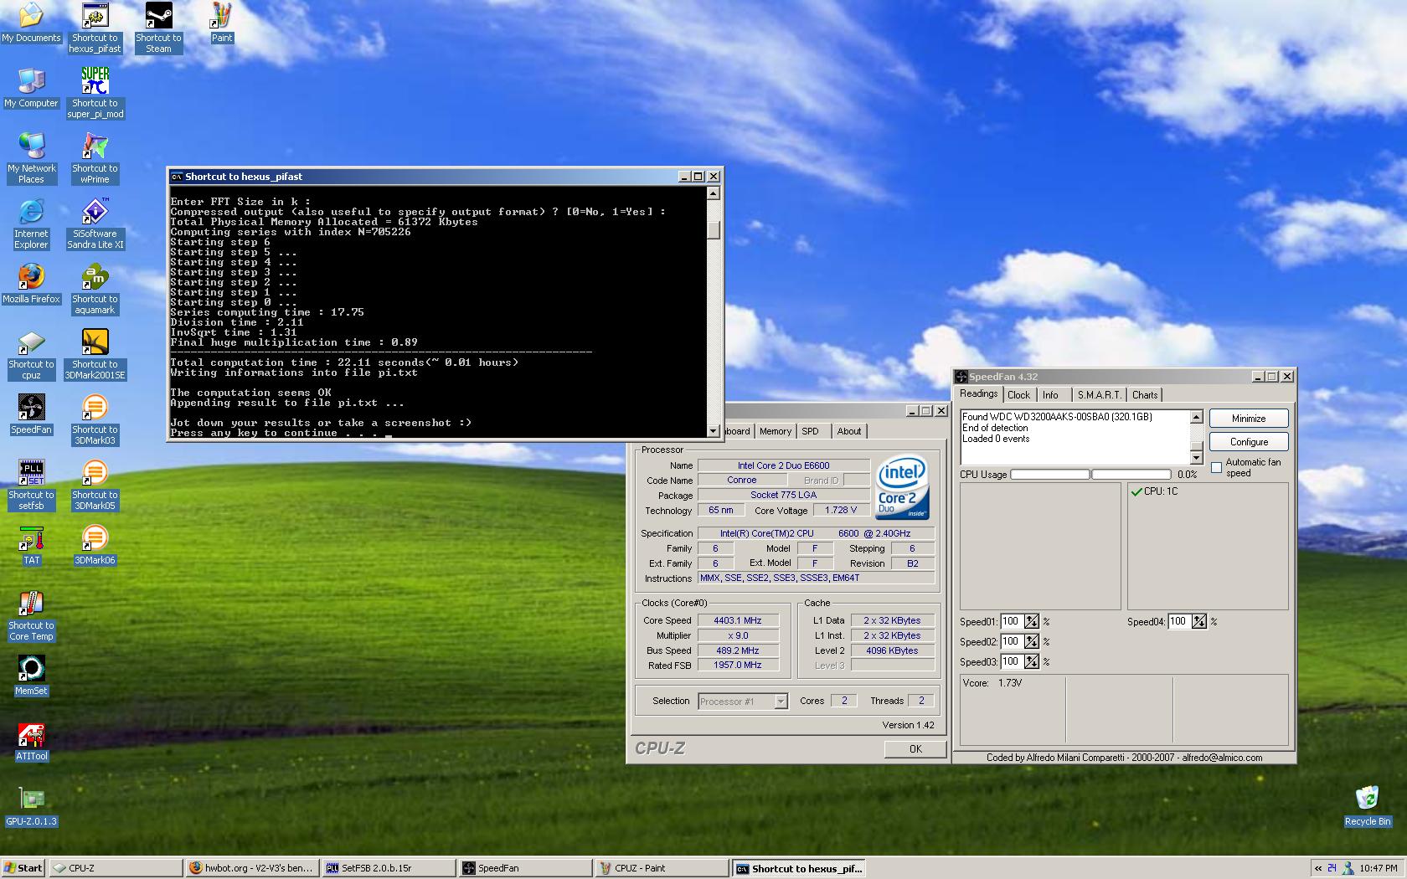The width and height of the screenshot is (1407, 879).
Task: Adjust Speed04 percentage stepper in SpeedFan
Action: click(1199, 621)
